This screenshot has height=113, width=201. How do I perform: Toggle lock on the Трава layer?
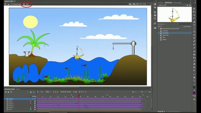tap(35, 101)
